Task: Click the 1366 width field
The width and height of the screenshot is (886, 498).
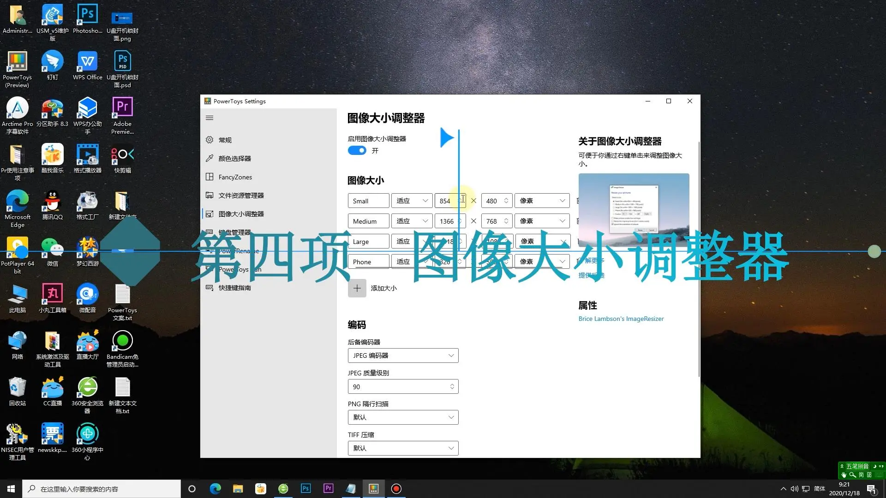Action: click(x=450, y=221)
